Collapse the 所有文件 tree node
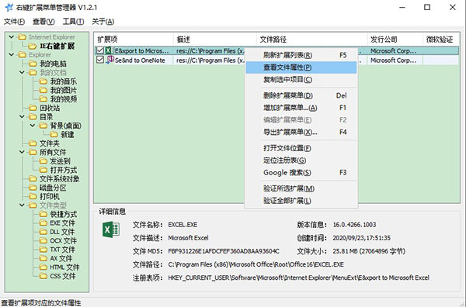Viewport: 466px width, 307px height. pos(22,152)
